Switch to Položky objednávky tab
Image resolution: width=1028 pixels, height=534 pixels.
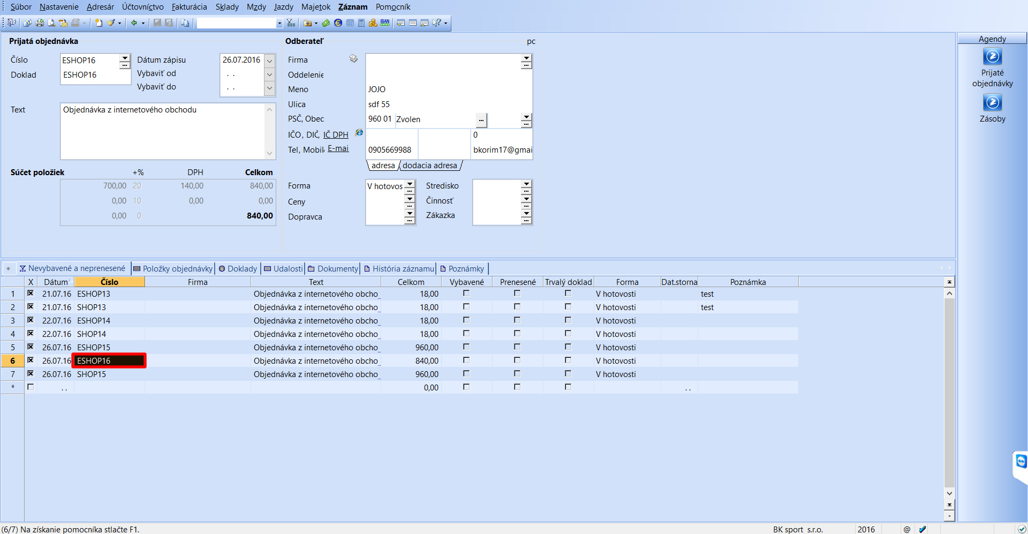(x=173, y=268)
